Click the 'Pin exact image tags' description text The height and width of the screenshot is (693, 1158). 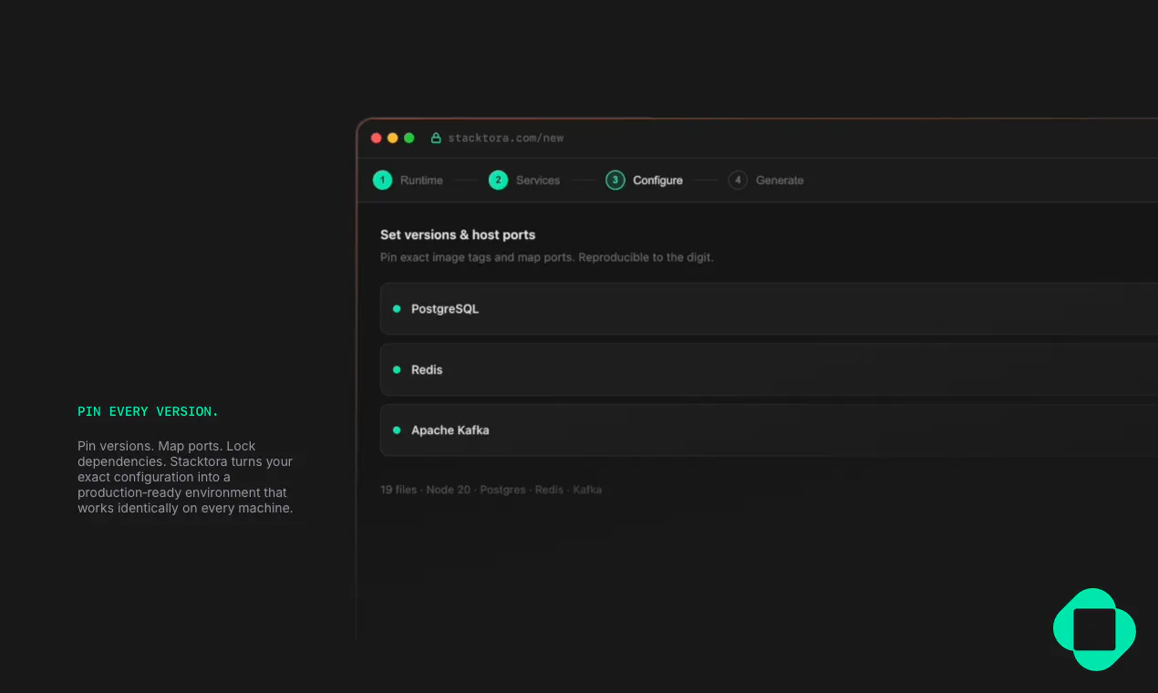pyautogui.click(x=547, y=258)
